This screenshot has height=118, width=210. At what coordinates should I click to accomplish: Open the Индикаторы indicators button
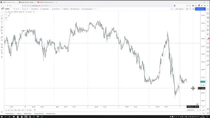click(x=45, y=9)
